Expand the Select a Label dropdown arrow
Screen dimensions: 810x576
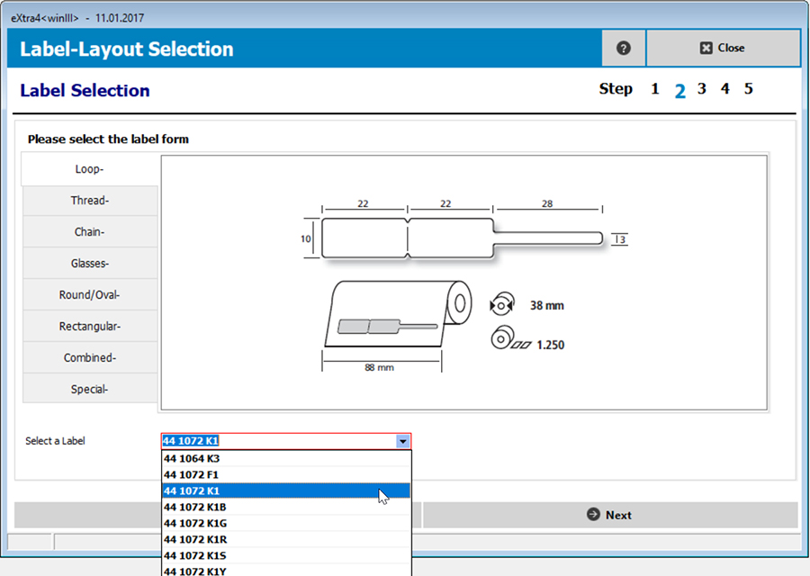[x=404, y=441]
